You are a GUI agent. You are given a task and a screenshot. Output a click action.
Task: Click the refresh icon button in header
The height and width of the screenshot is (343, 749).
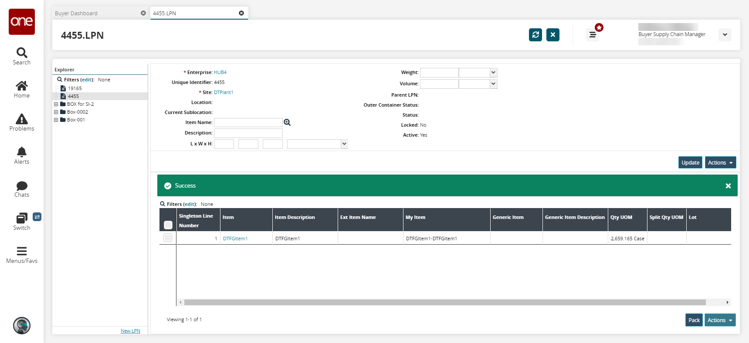(x=535, y=35)
